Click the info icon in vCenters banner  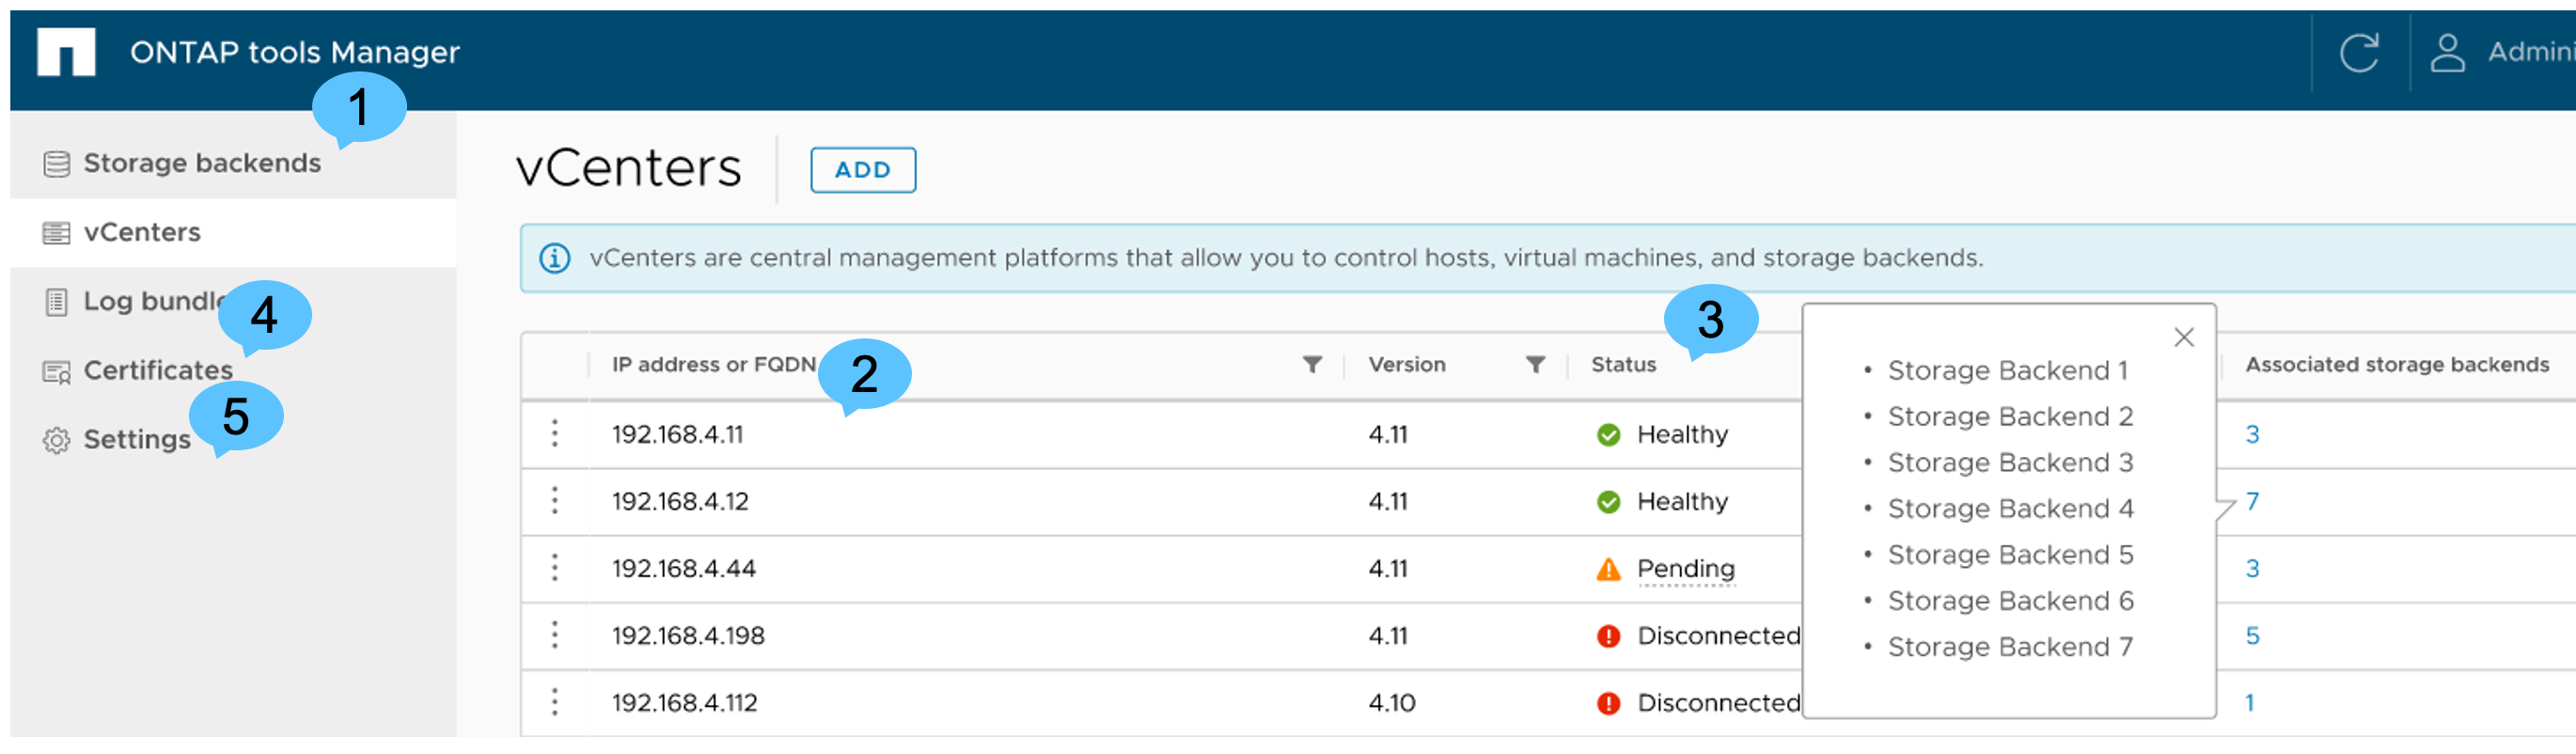click(555, 258)
